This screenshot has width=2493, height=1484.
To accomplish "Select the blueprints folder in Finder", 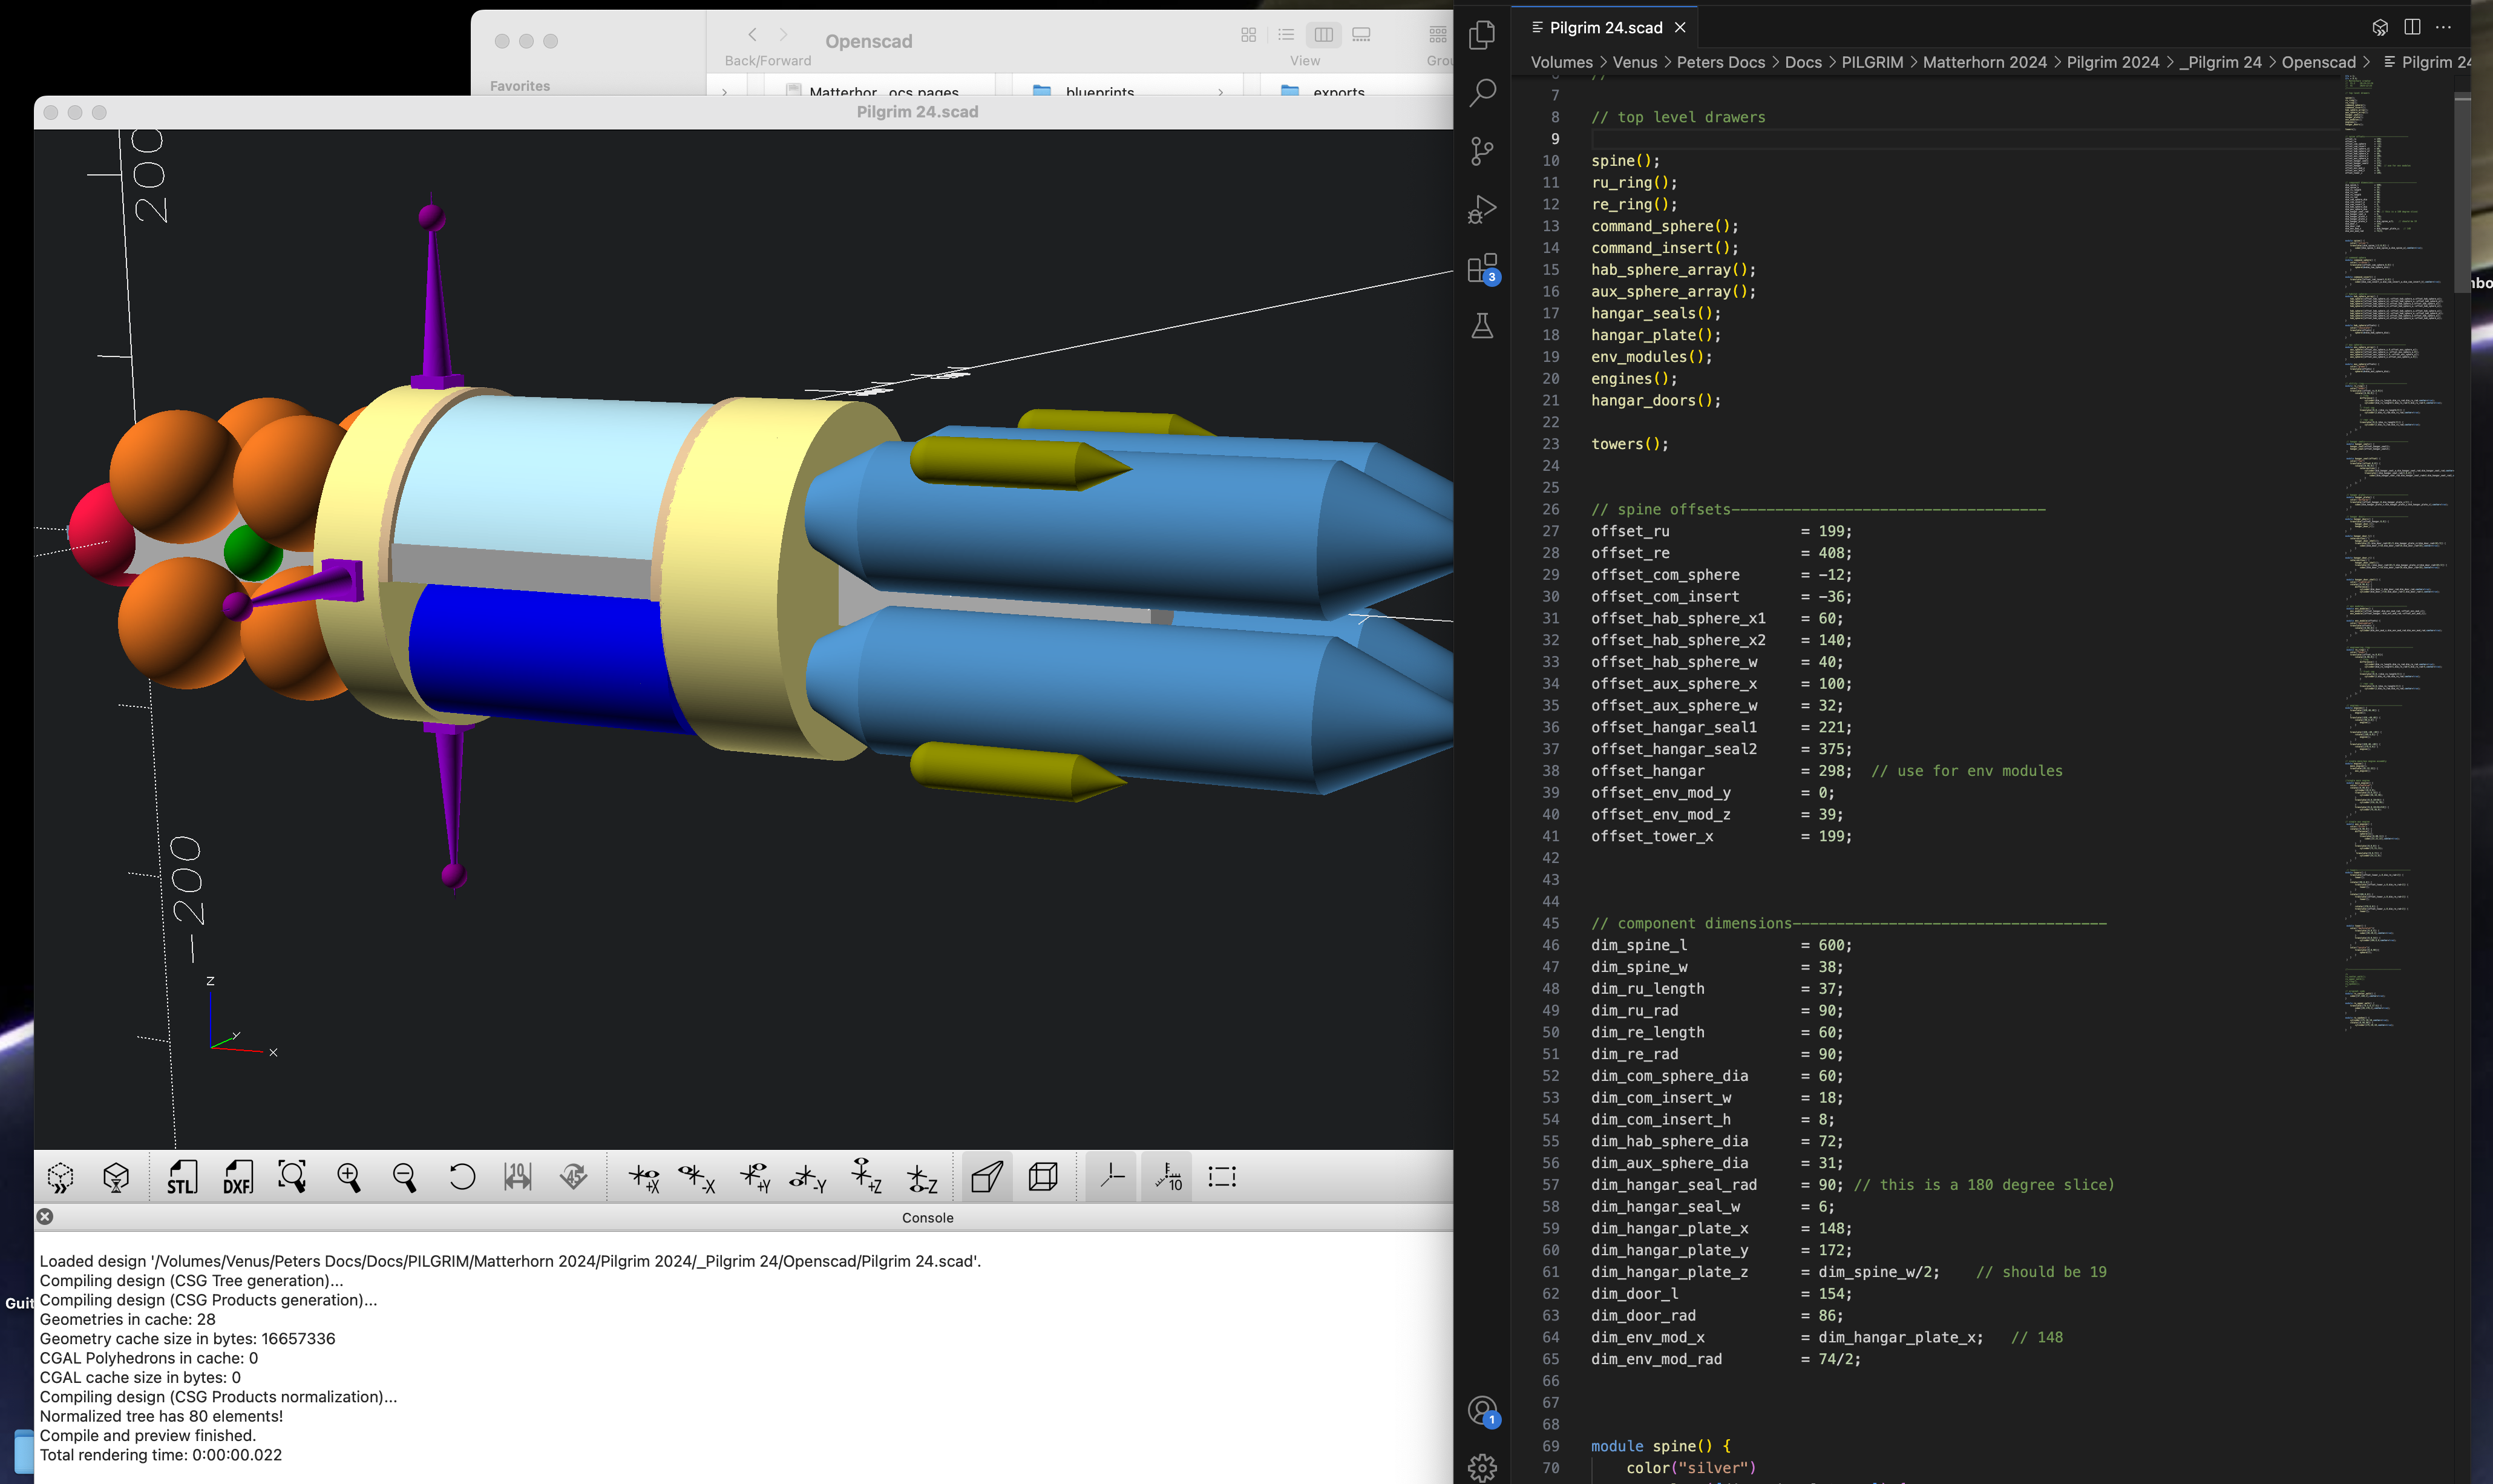I will (x=1099, y=92).
